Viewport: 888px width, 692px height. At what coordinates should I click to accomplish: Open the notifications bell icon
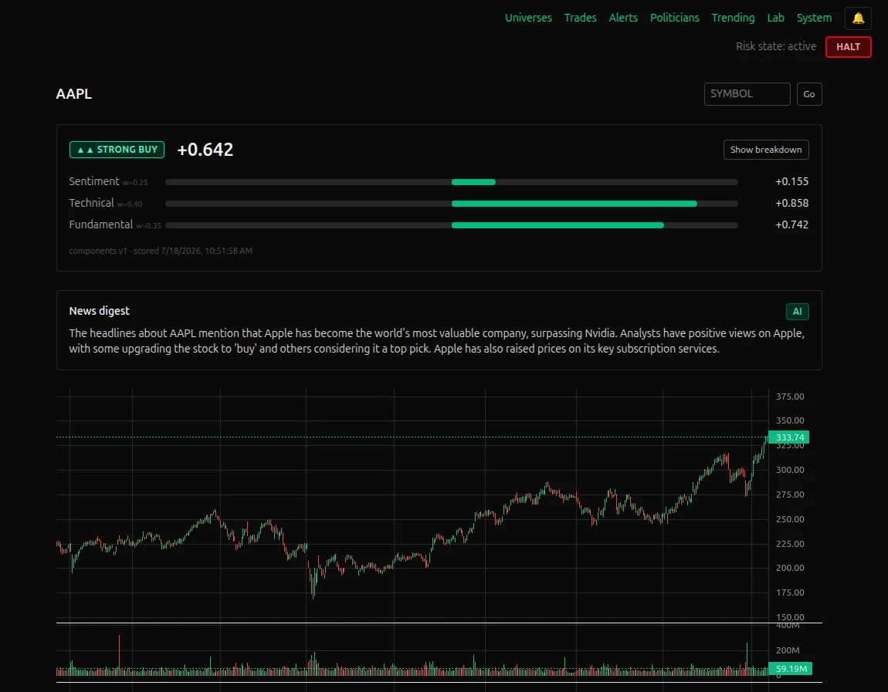click(858, 18)
